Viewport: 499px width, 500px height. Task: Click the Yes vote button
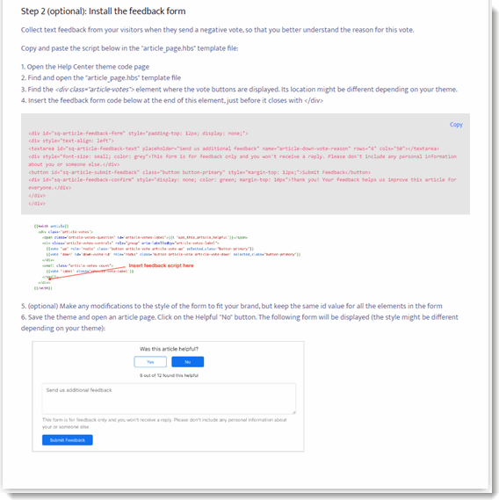pos(150,362)
